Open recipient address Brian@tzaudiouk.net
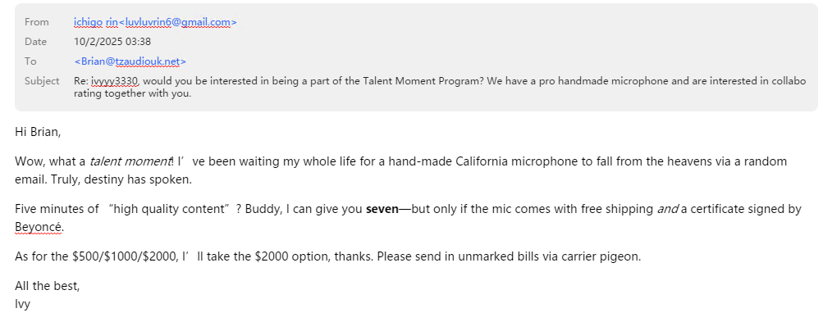Image resolution: width=823 pixels, height=331 pixels. click(x=130, y=61)
